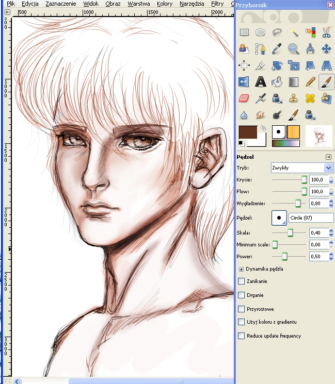Open the Tryb mode dropdown
This screenshot has width=335, height=384.
click(302, 168)
